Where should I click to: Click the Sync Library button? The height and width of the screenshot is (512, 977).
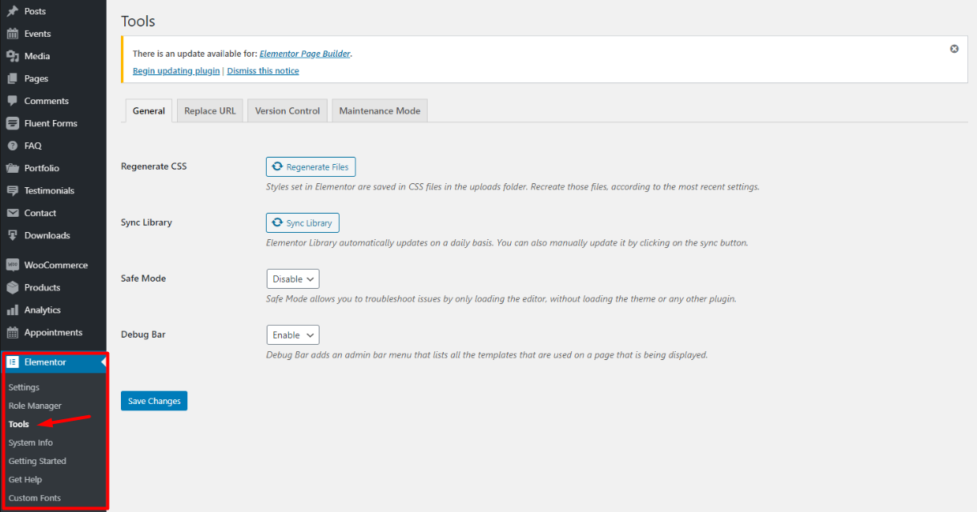303,223
